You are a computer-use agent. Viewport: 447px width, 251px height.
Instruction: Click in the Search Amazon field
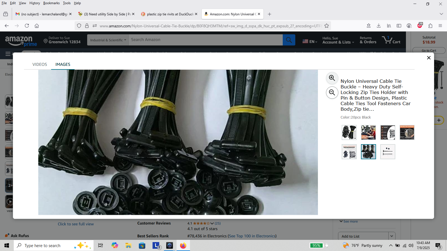click(x=205, y=40)
